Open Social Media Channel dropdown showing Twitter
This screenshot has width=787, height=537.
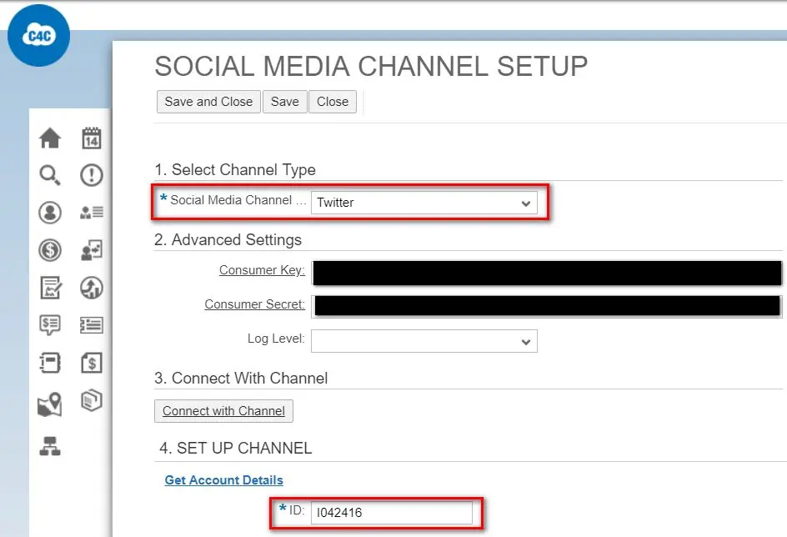424,203
